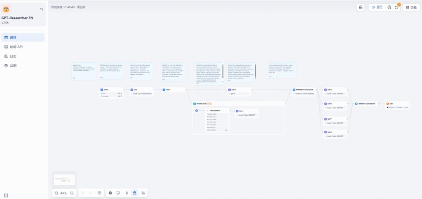Image resolution: width=422 pixels, height=199 pixels.
Task: Click the auto-organize nodes layout icon
Action: [x=143, y=193]
